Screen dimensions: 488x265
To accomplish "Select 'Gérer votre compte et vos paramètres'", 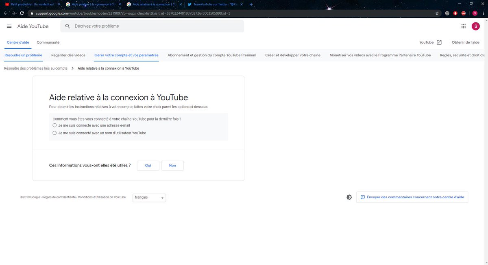I will point(126,55).
